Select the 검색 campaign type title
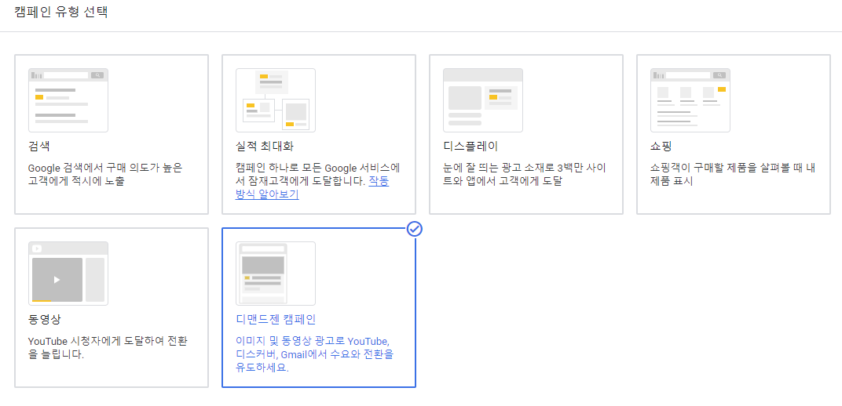Image resolution: width=842 pixels, height=406 pixels. click(x=39, y=147)
